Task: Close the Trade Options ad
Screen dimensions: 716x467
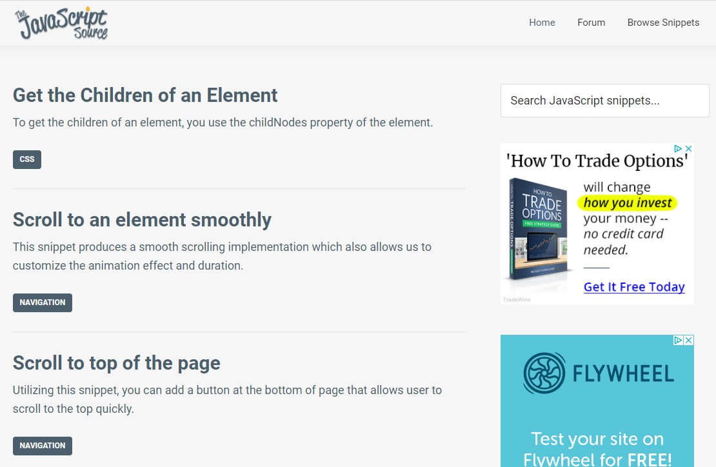Action: tap(689, 148)
